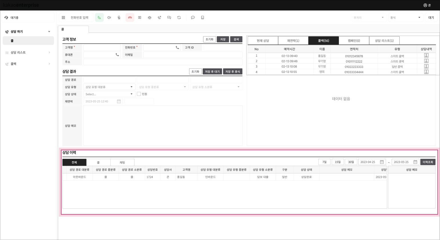Click the green call button
Viewport: 440px width, 240px height.
point(99,18)
